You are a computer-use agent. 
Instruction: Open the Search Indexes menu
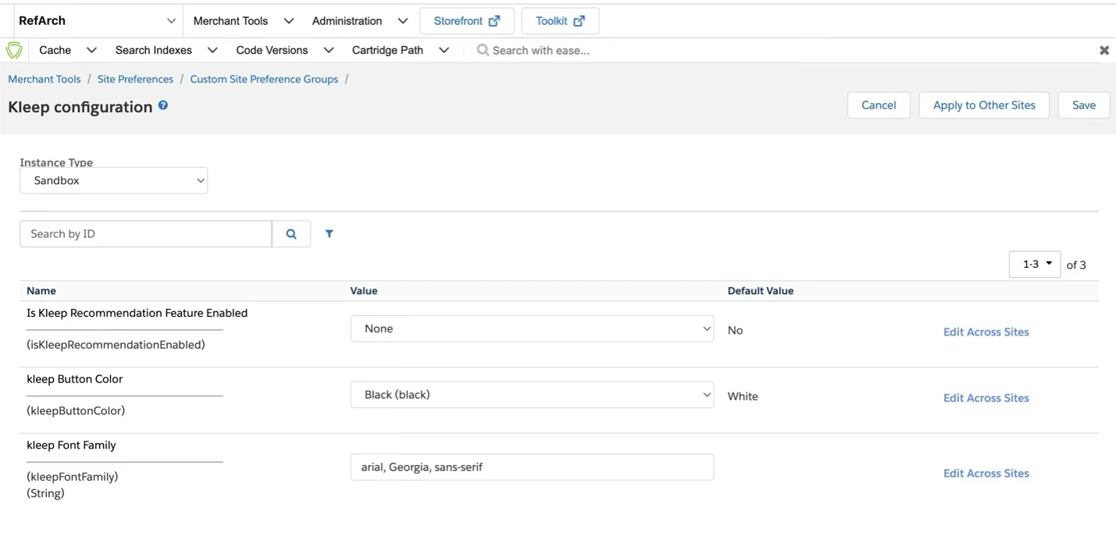coord(166,50)
